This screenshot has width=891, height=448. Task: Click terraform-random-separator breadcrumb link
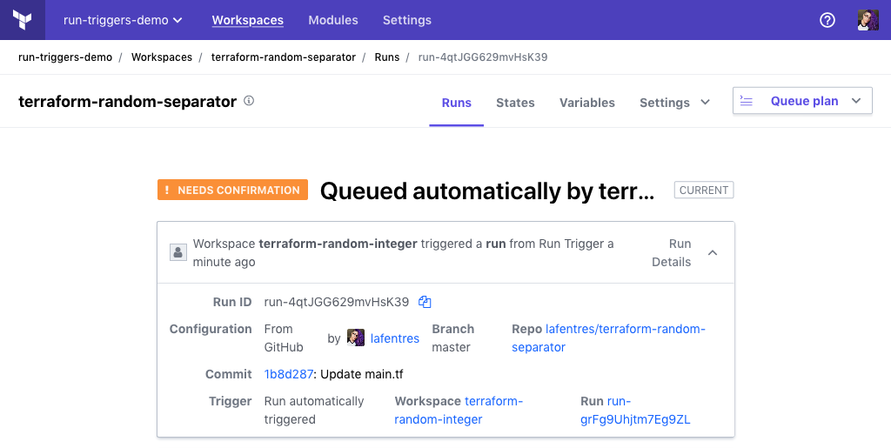tap(284, 57)
